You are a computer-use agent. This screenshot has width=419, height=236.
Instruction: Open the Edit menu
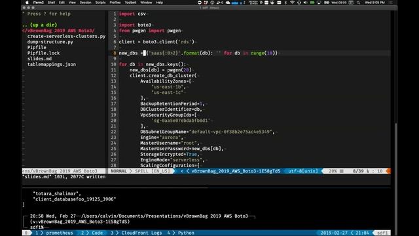pyautogui.click(x=62, y=3)
